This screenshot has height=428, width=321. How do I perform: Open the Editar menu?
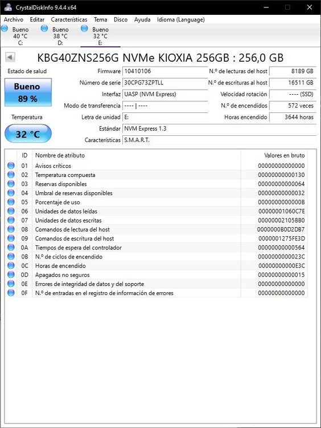click(37, 19)
